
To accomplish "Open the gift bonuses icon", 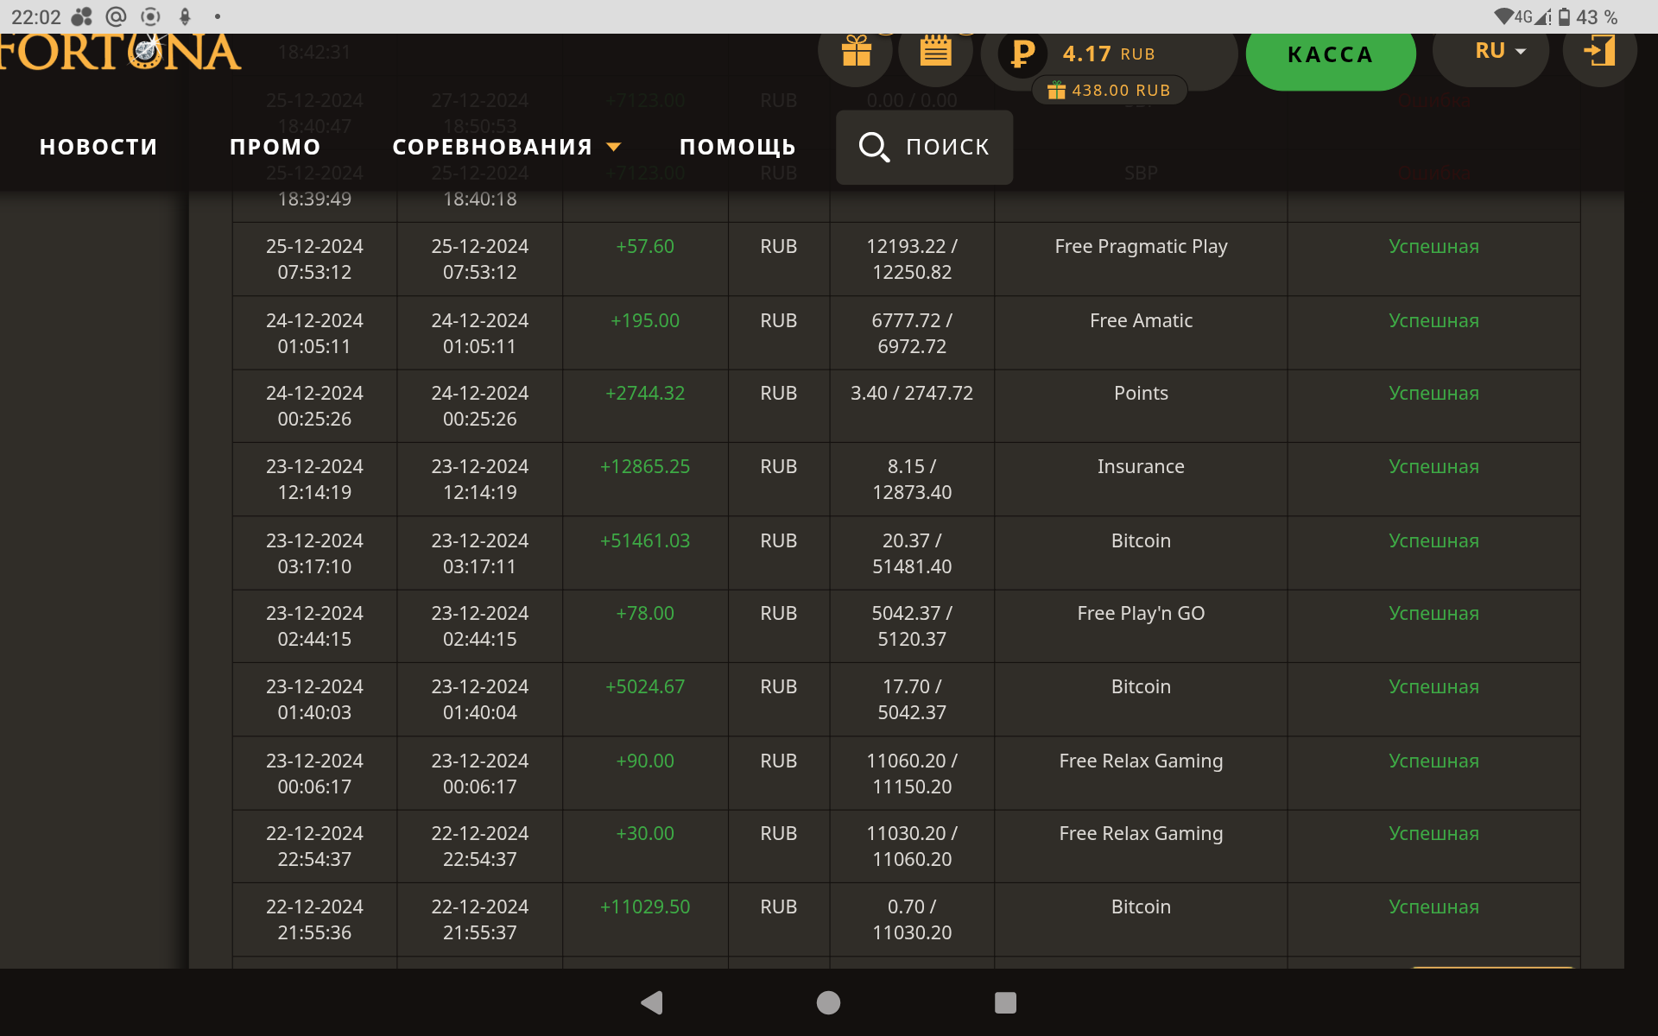I will pos(856,53).
